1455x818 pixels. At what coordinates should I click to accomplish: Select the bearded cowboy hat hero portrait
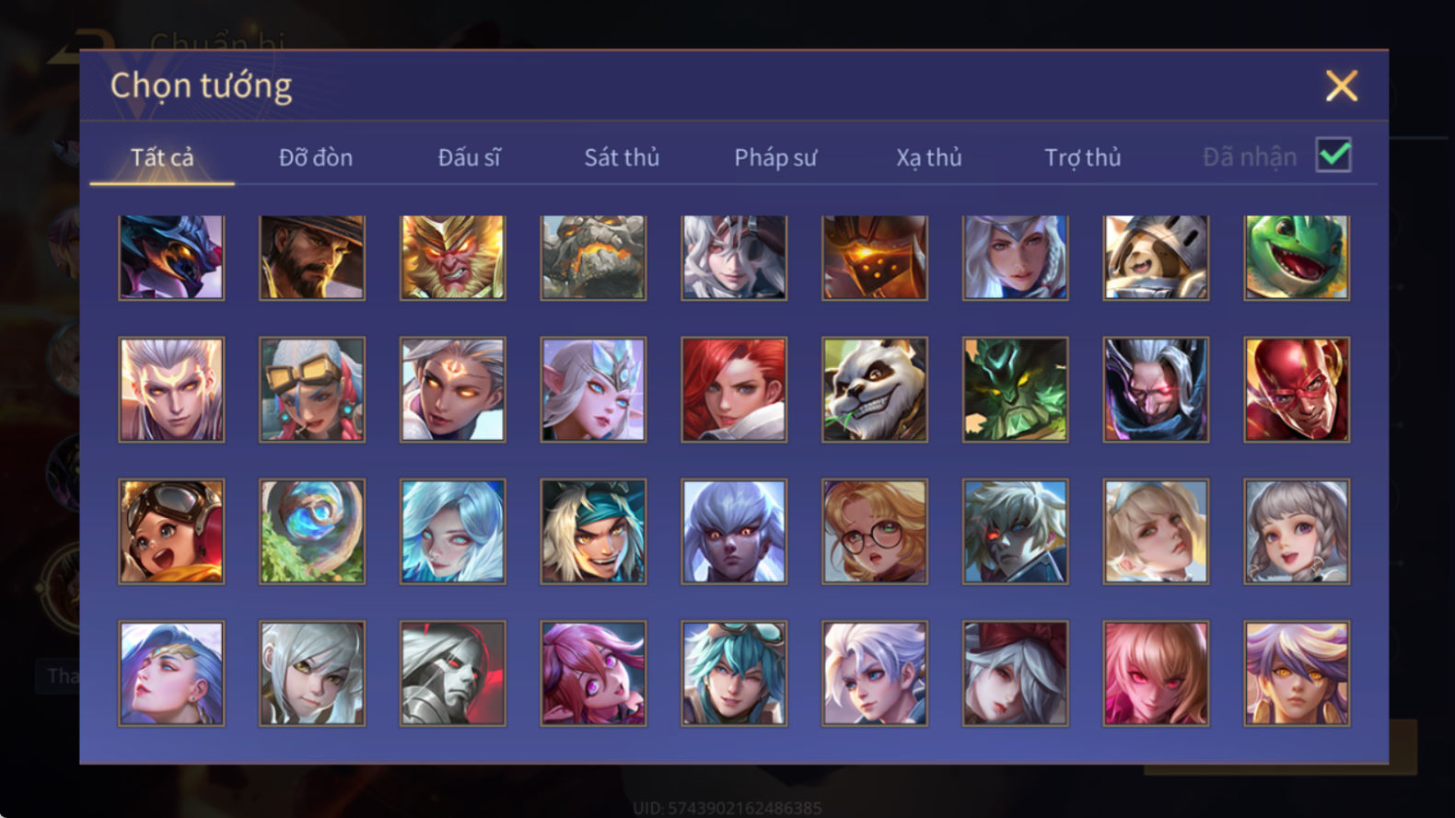312,258
